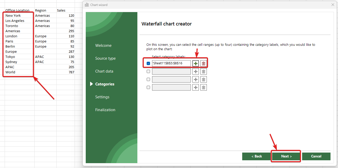This screenshot has width=338, height=168.
Task: Click the fourth row's plus range selector icon
Action: [x=196, y=87]
